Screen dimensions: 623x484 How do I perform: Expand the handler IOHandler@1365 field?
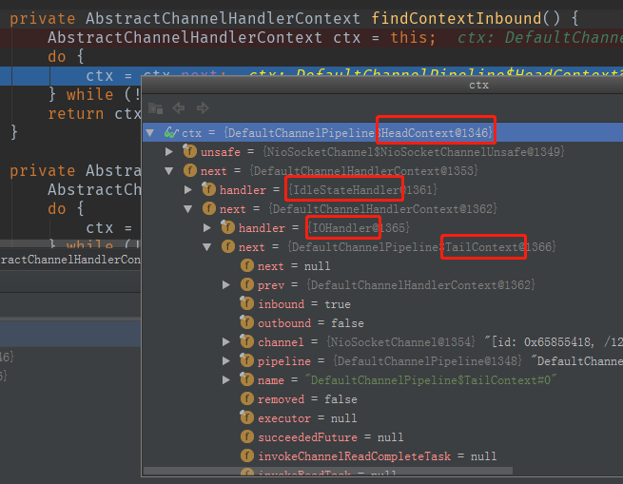(207, 228)
